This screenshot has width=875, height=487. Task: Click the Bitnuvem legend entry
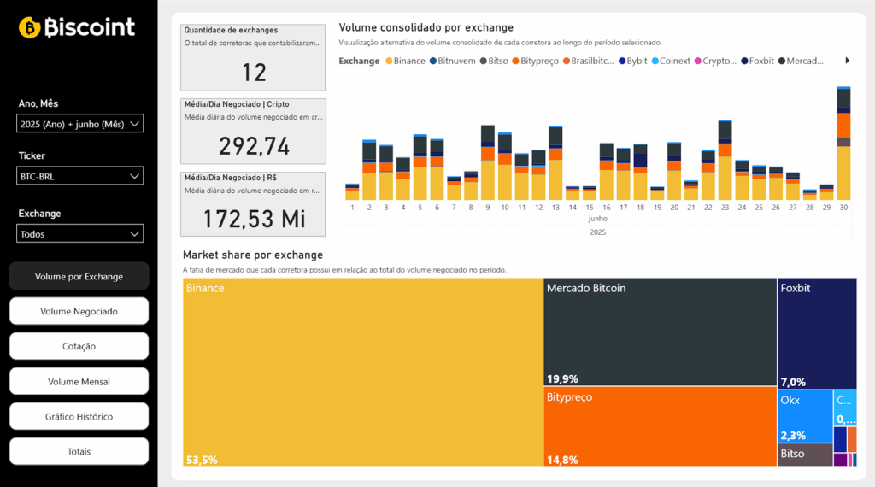click(x=452, y=61)
